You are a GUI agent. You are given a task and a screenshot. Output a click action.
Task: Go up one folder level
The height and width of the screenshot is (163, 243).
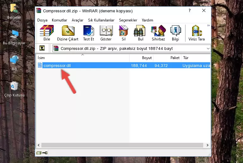click(x=42, y=48)
